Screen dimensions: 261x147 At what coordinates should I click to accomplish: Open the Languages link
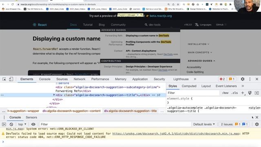203,24
